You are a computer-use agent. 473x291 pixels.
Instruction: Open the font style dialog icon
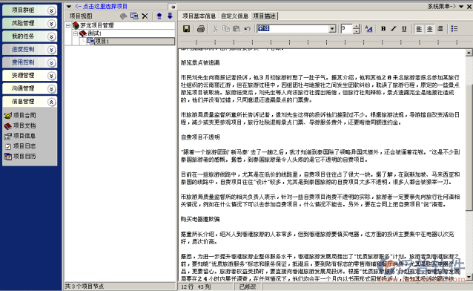click(x=368, y=29)
